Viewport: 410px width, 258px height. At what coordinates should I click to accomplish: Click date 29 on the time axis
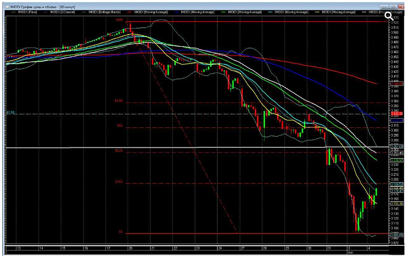287,248
